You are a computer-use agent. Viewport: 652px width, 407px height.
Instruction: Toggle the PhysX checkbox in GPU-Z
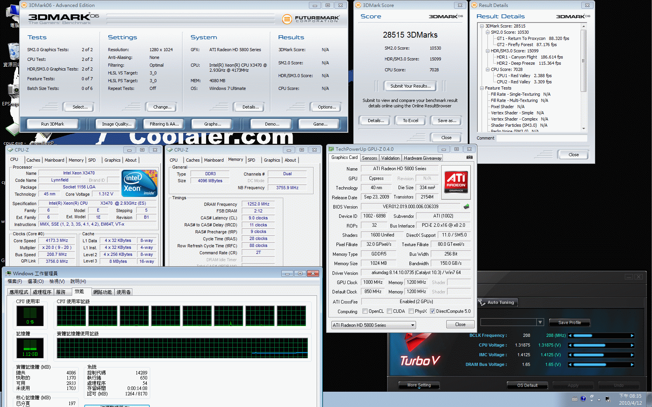411,311
